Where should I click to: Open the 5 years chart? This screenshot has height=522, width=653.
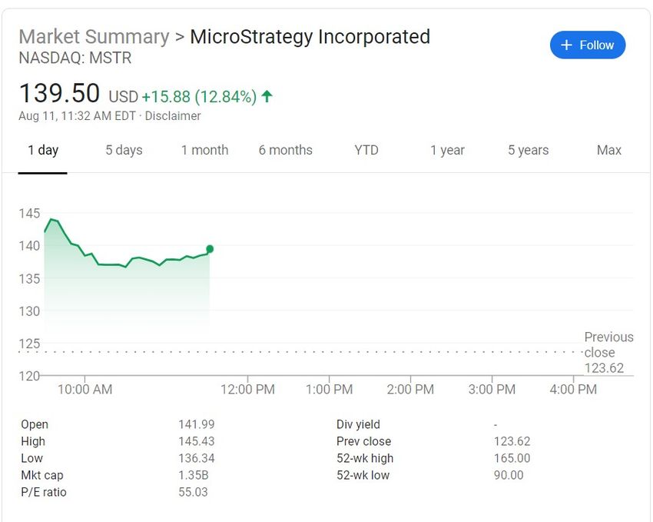528,150
